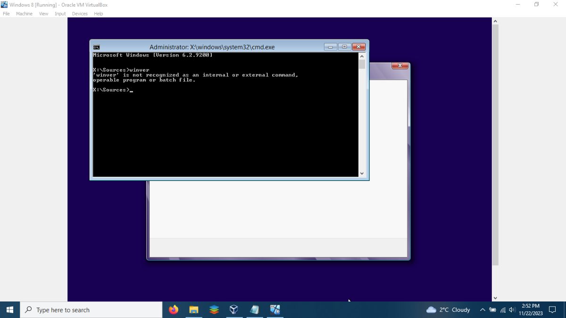Click the VirtualBox viewport scroll down arrow

495,298
